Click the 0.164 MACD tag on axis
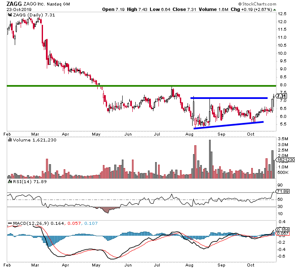This screenshot has width=295, height=269. tap(283, 229)
